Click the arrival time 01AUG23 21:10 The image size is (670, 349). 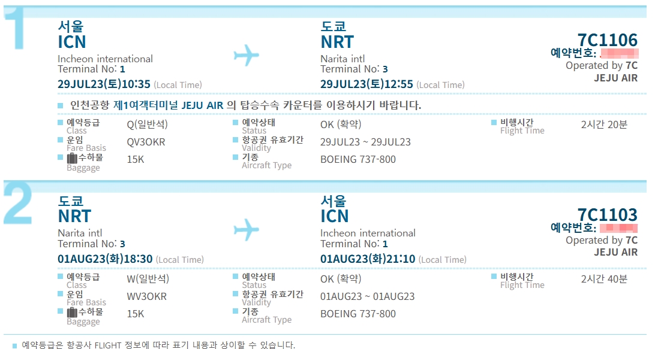tap(368, 259)
